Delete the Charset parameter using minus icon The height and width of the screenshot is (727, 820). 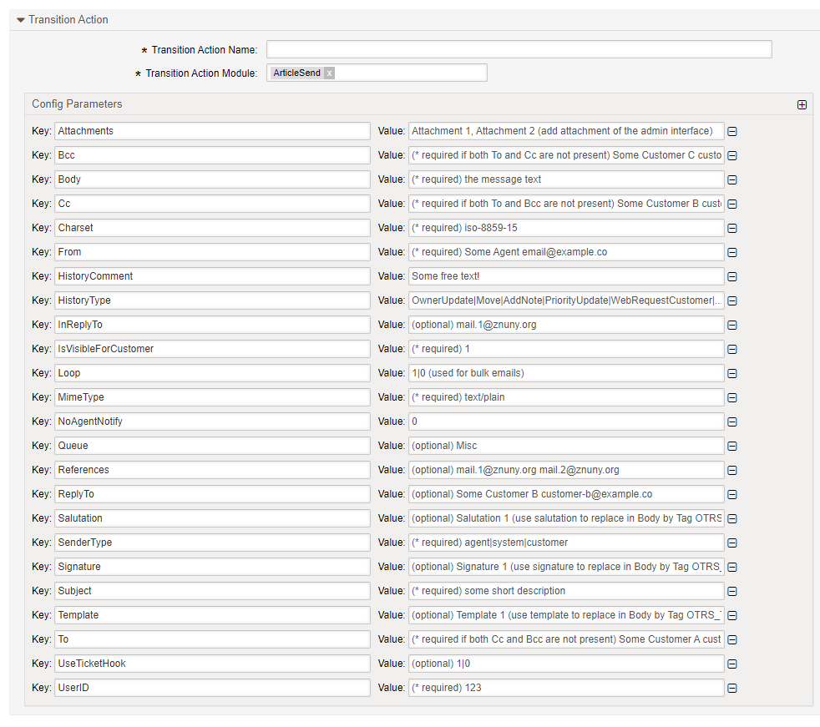[732, 228]
